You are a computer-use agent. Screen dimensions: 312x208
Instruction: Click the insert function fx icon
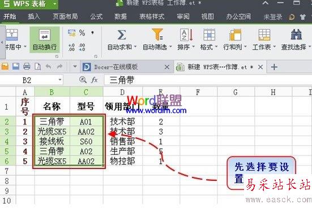coord(95,80)
